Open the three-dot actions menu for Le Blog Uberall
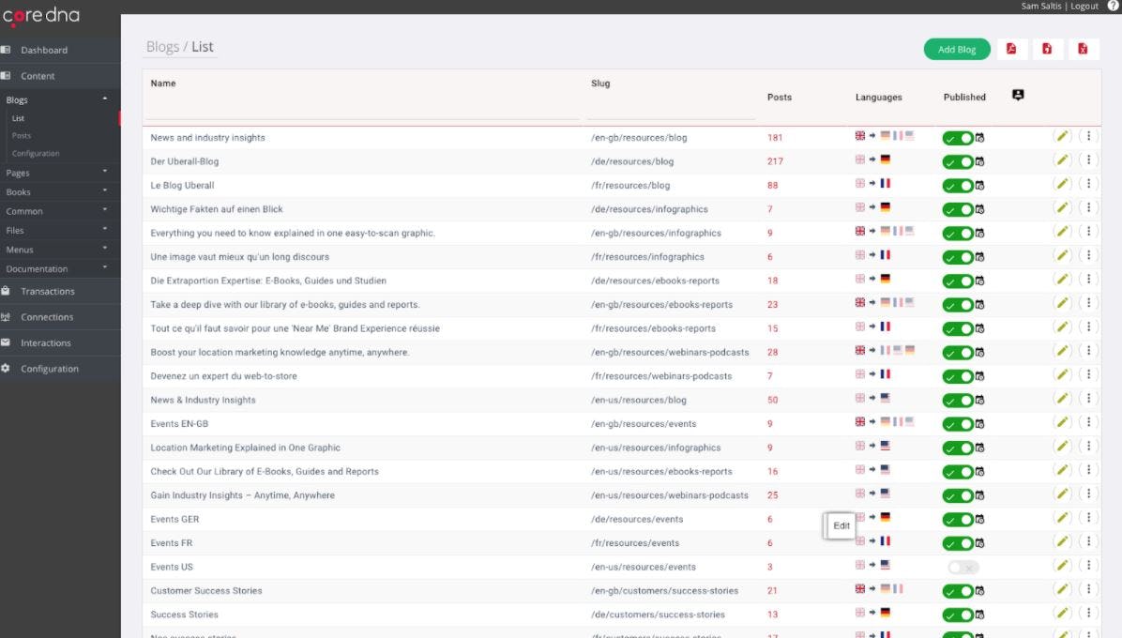 pyautogui.click(x=1089, y=185)
